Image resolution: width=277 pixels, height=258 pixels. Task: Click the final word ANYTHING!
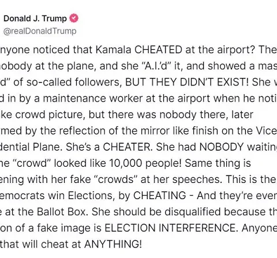pyautogui.click(x=113, y=244)
